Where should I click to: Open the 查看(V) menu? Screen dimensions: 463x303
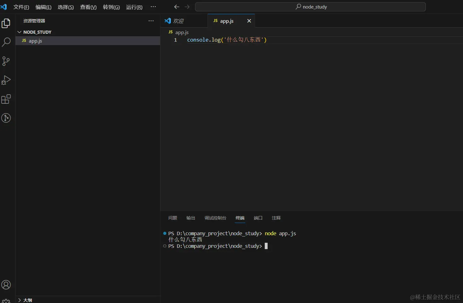pos(88,7)
